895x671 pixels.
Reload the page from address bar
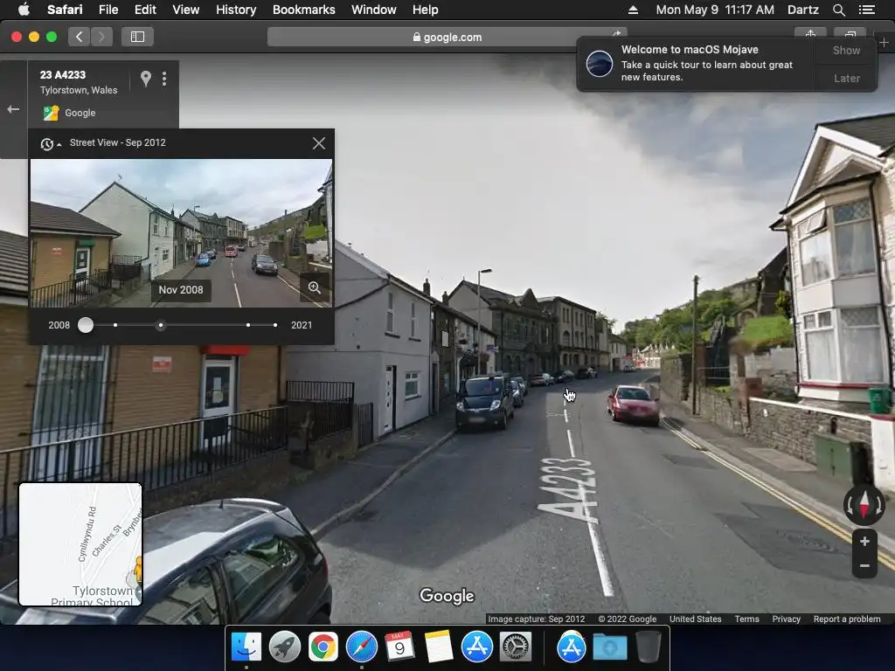click(617, 34)
